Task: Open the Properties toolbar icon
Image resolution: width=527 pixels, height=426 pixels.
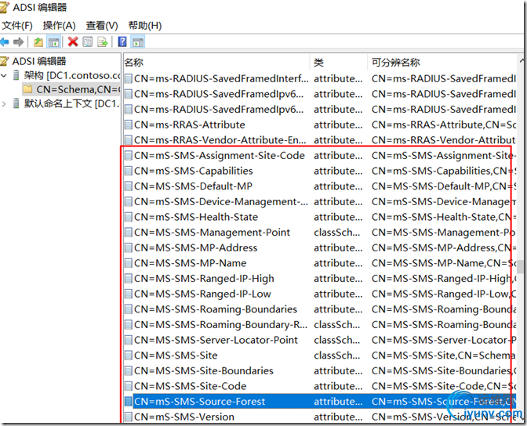Action: coord(88,42)
